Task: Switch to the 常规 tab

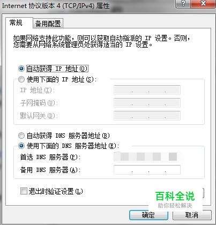Action: (x=16, y=23)
